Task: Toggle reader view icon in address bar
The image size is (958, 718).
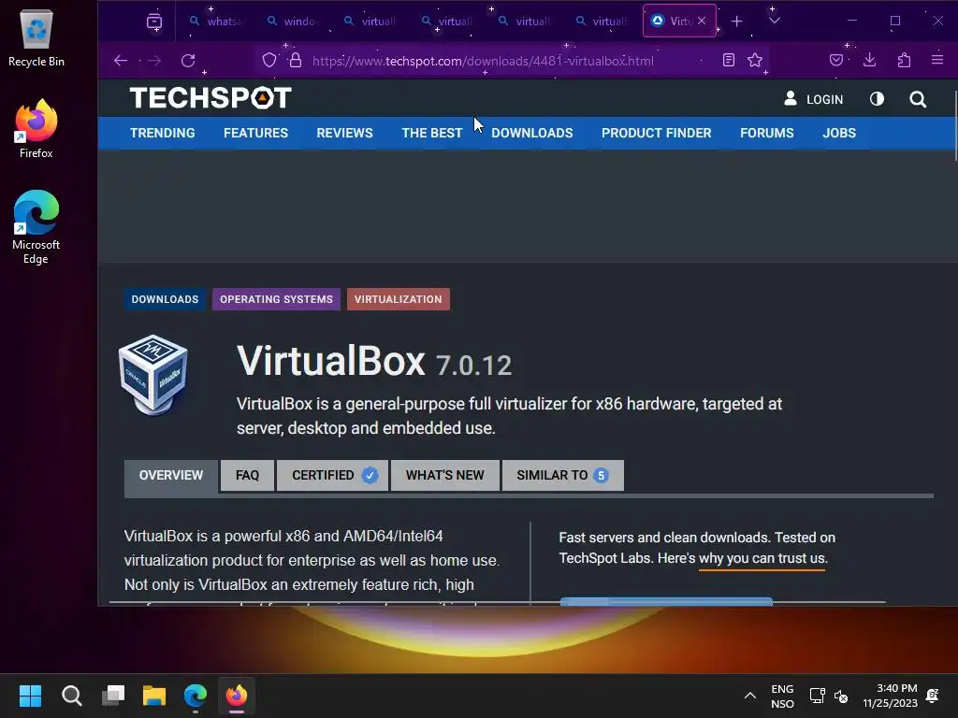Action: (728, 60)
